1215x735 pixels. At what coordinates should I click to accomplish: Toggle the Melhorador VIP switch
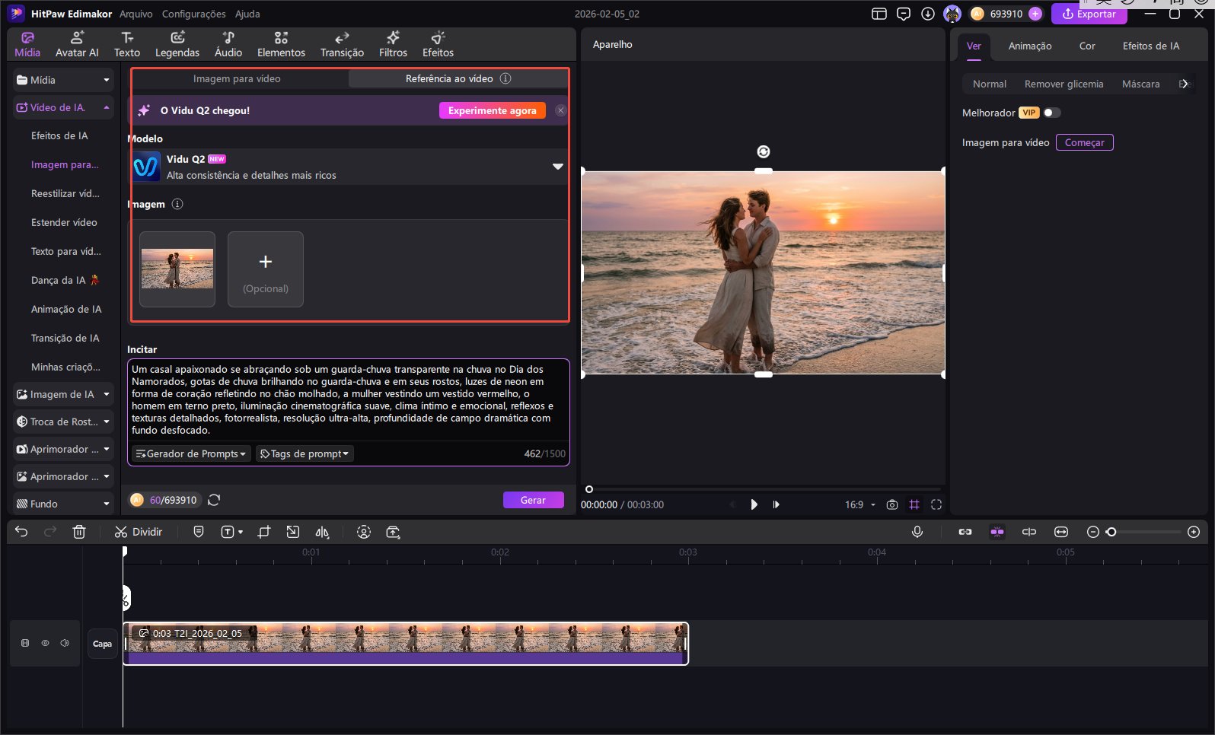[x=1051, y=113]
